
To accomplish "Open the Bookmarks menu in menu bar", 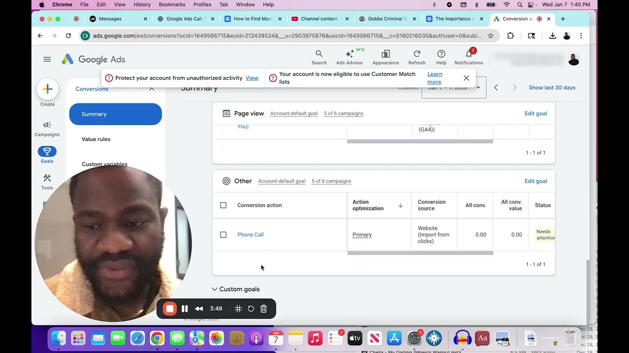I will 172,4.
